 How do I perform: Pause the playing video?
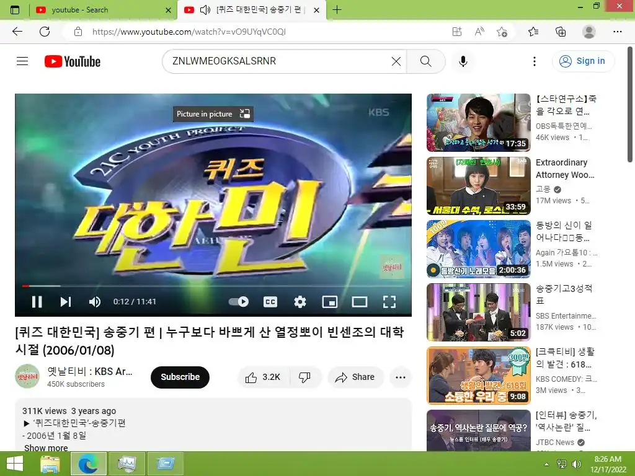[x=37, y=302]
